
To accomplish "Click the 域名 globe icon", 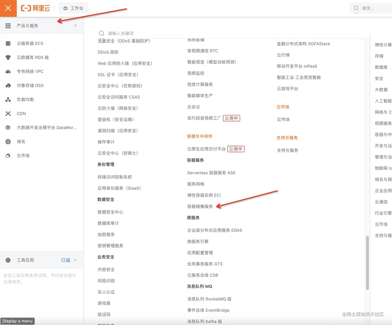I will 8,142.
